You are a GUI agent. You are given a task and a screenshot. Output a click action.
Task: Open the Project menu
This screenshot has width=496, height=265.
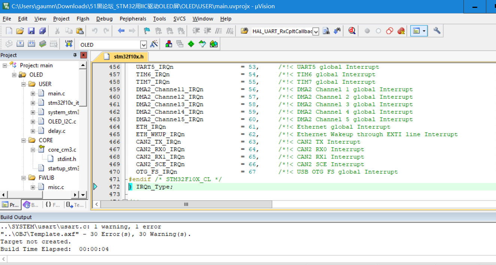(61, 19)
